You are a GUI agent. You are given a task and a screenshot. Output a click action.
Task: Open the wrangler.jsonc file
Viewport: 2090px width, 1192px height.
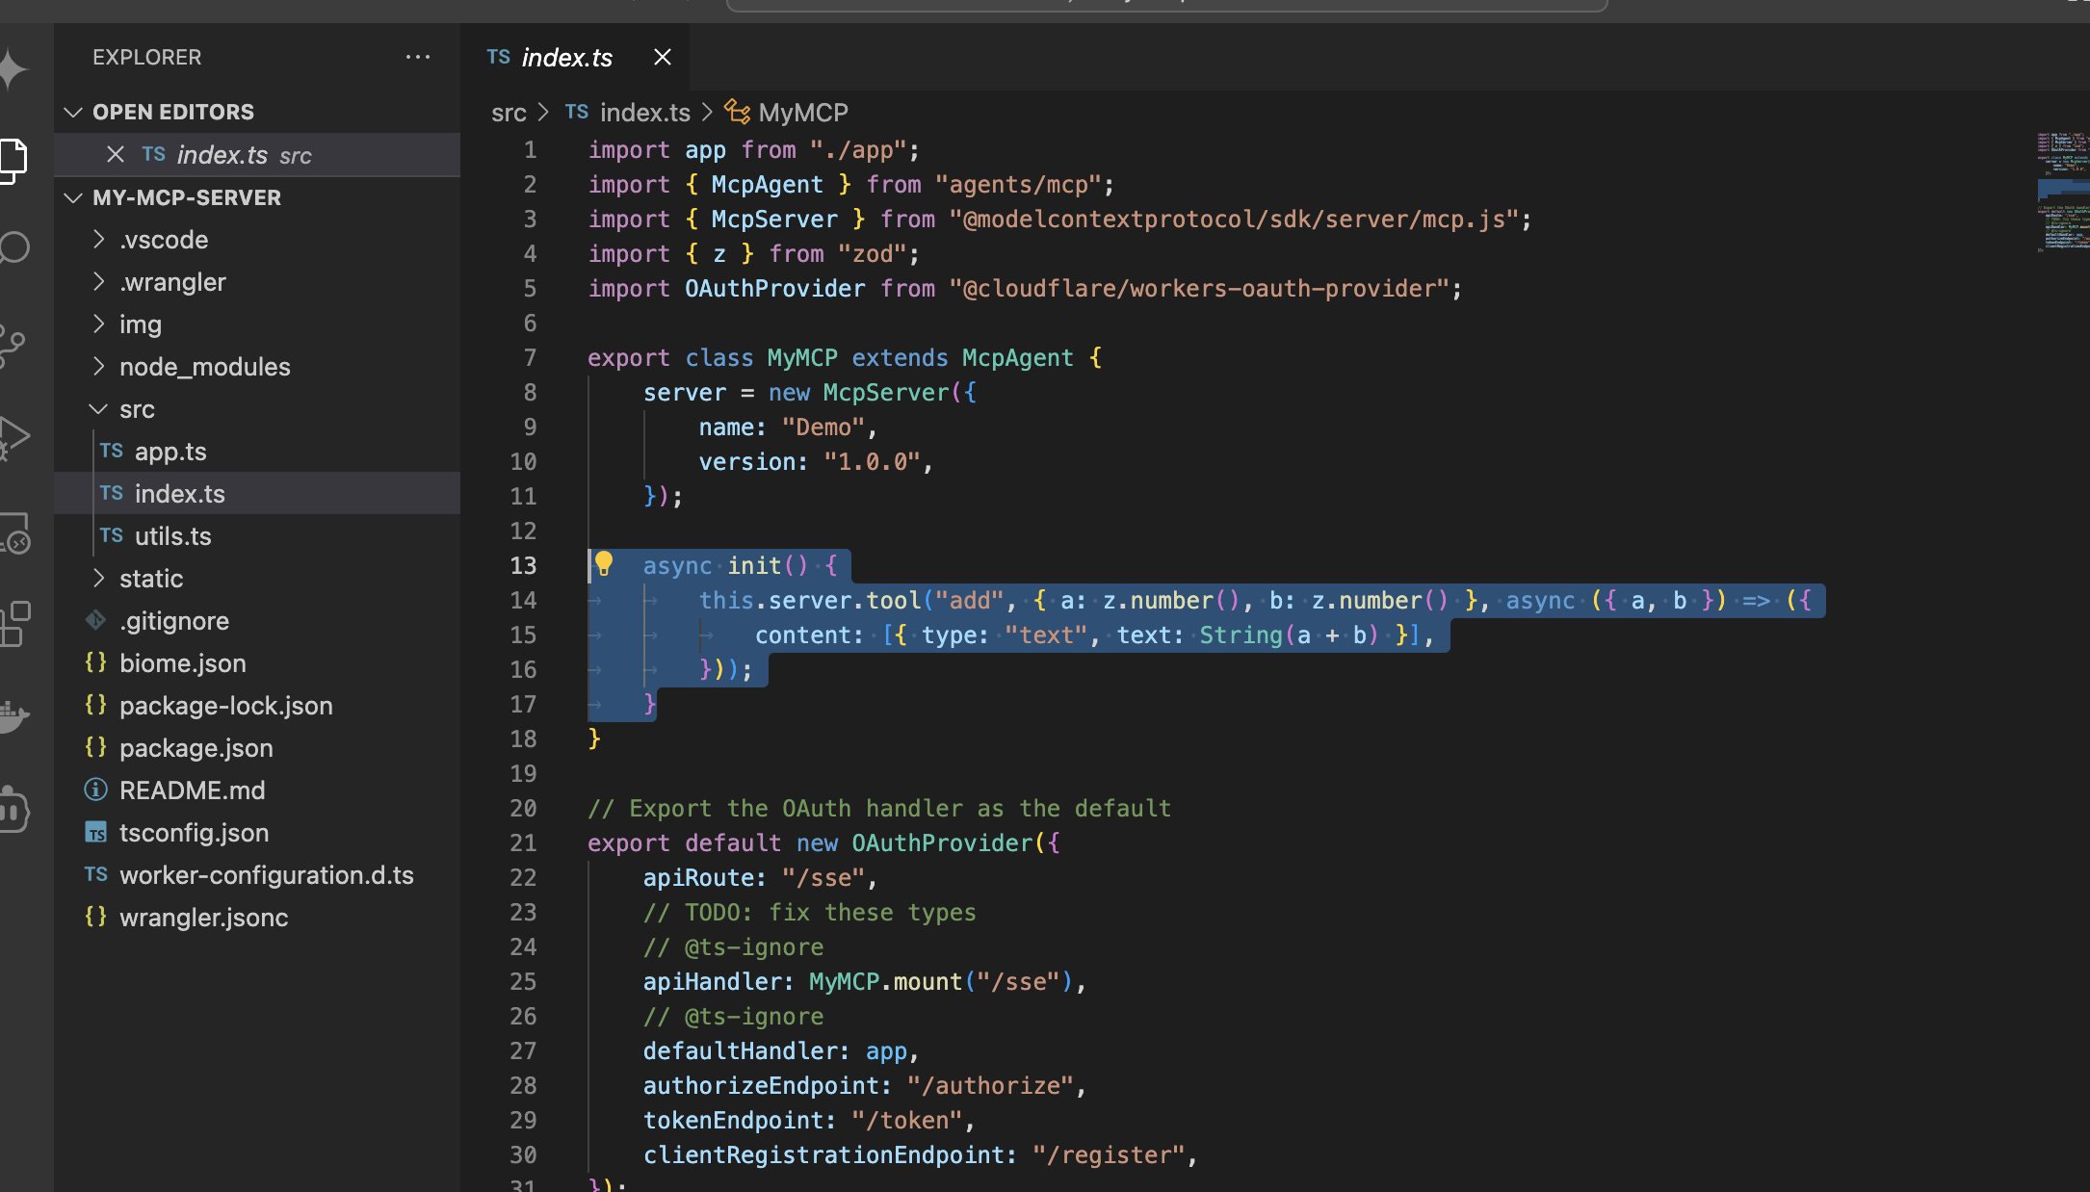click(203, 918)
